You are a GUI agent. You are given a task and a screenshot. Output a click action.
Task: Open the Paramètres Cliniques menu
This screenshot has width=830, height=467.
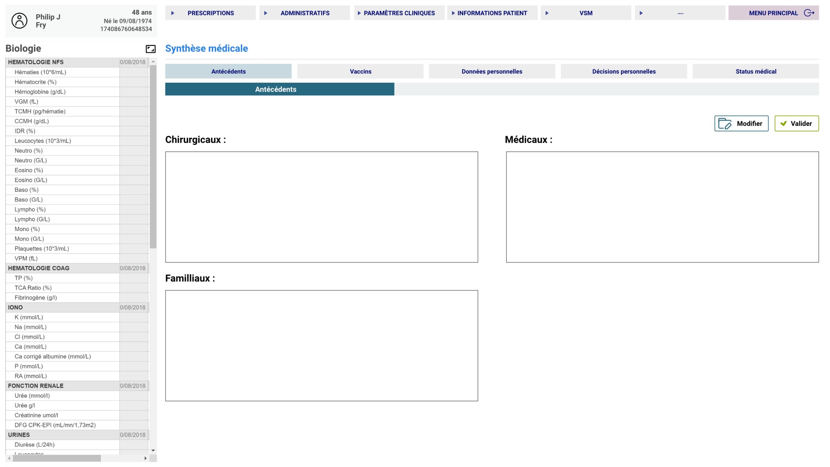click(399, 13)
